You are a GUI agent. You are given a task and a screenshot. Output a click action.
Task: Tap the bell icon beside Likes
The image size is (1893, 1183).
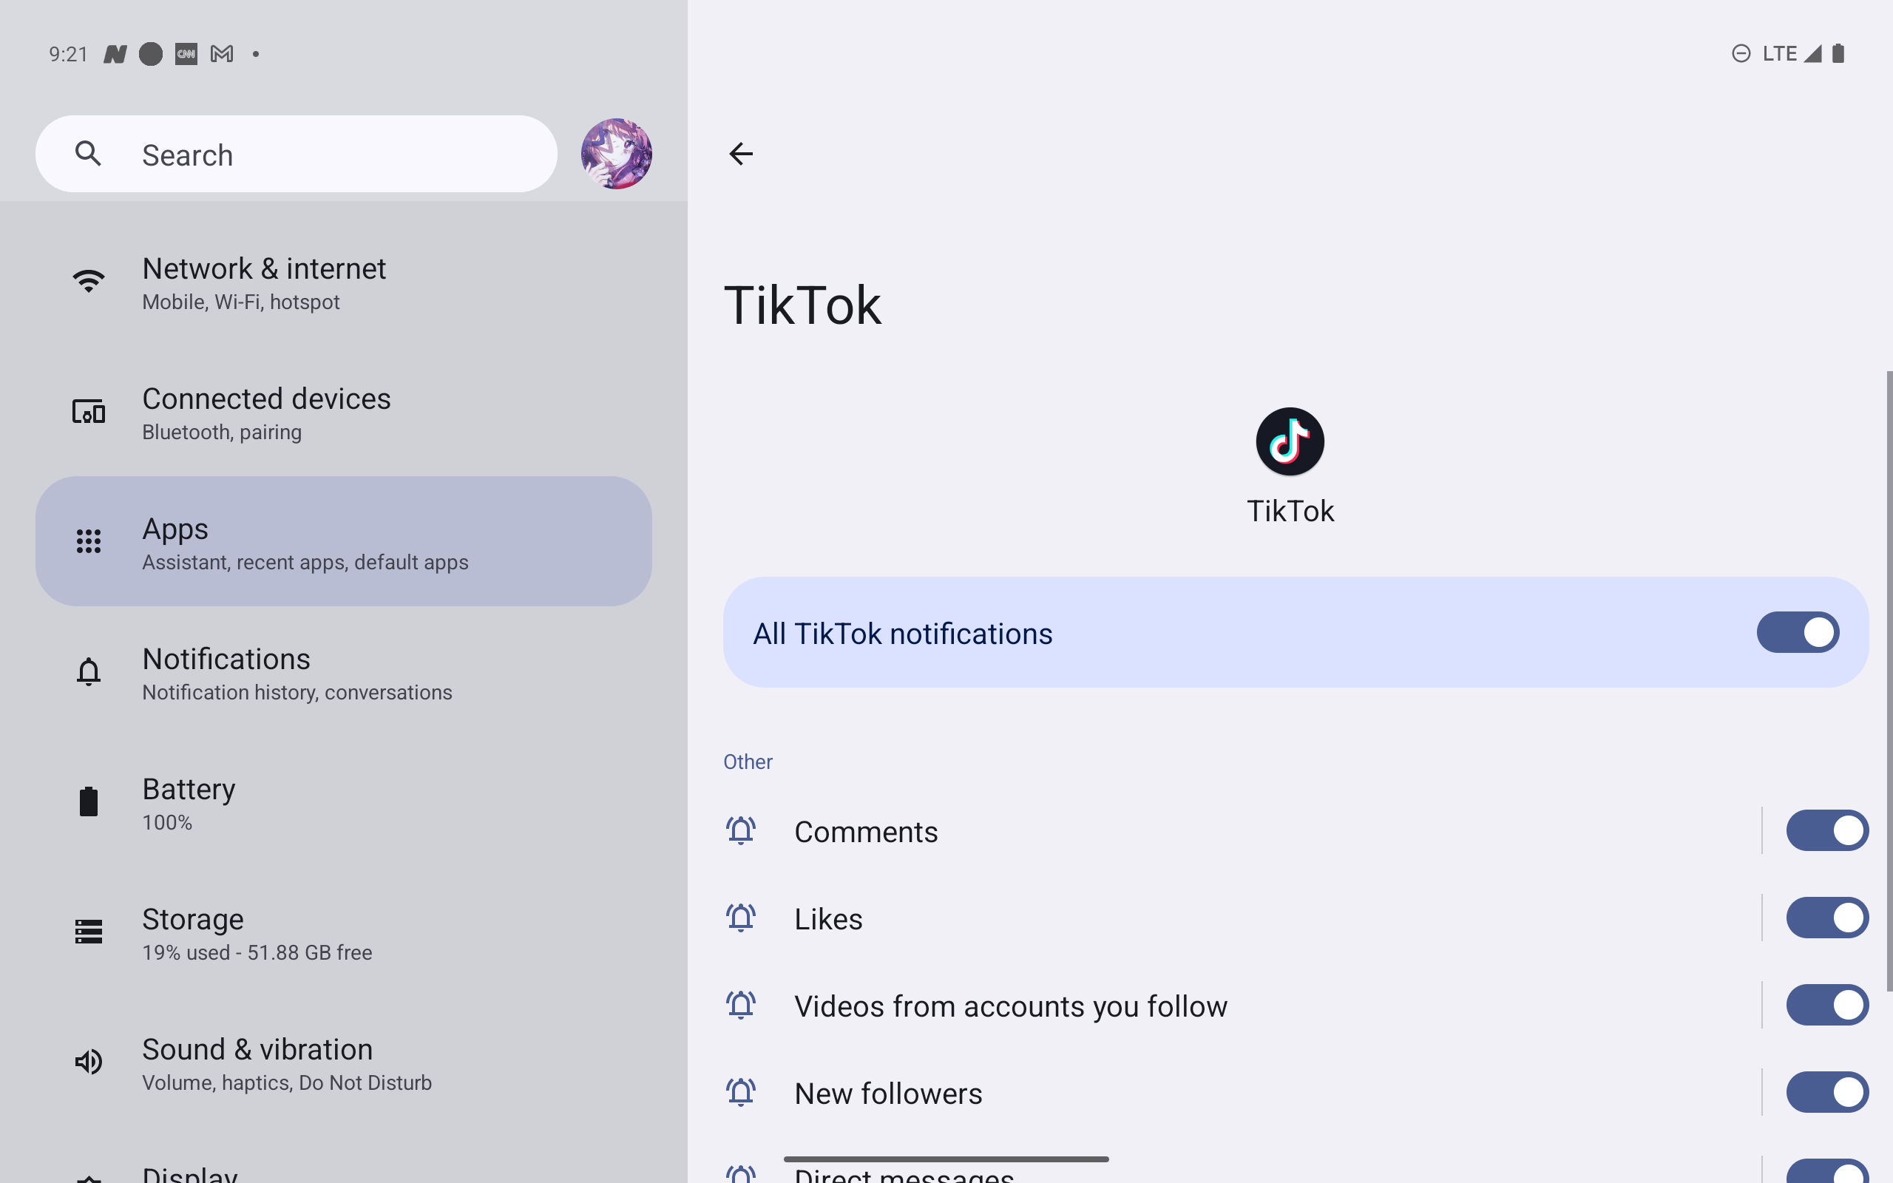click(x=741, y=918)
